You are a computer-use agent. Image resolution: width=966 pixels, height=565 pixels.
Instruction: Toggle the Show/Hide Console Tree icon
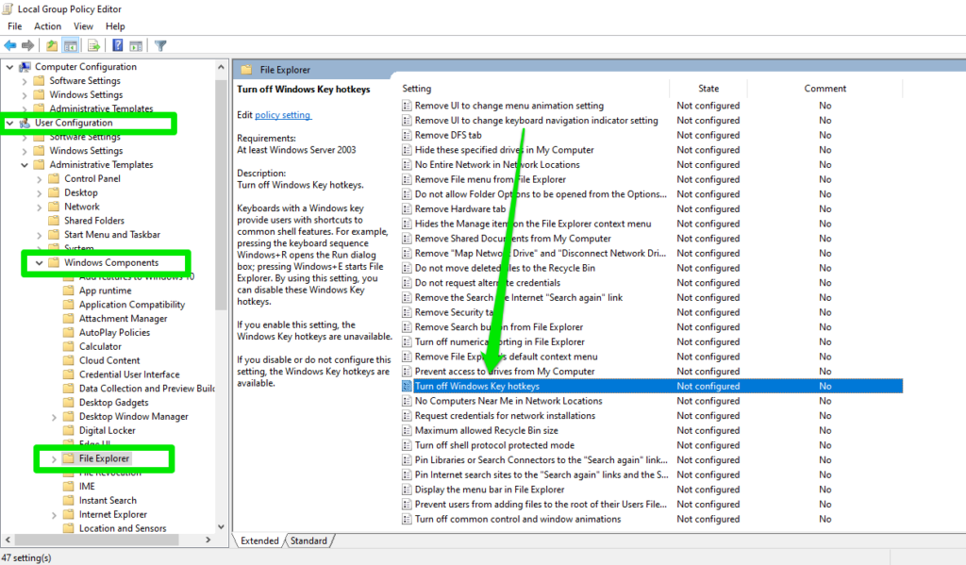tap(71, 45)
